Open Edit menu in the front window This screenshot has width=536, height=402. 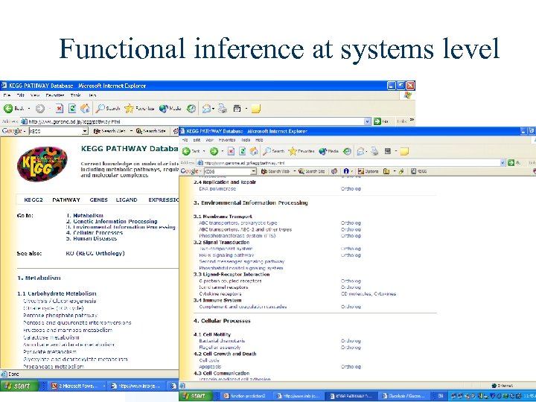click(197, 140)
